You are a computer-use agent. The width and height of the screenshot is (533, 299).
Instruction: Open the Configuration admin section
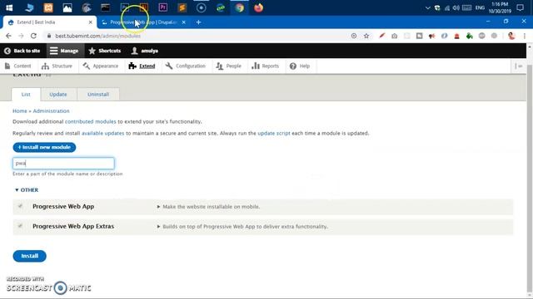pyautogui.click(x=185, y=66)
